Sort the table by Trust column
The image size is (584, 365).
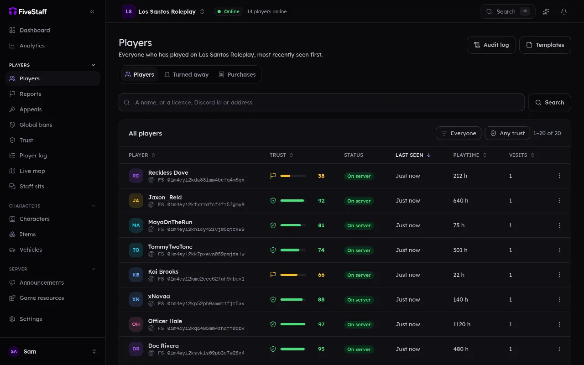(282, 155)
